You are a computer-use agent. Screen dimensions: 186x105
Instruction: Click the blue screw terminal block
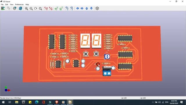(107, 73)
